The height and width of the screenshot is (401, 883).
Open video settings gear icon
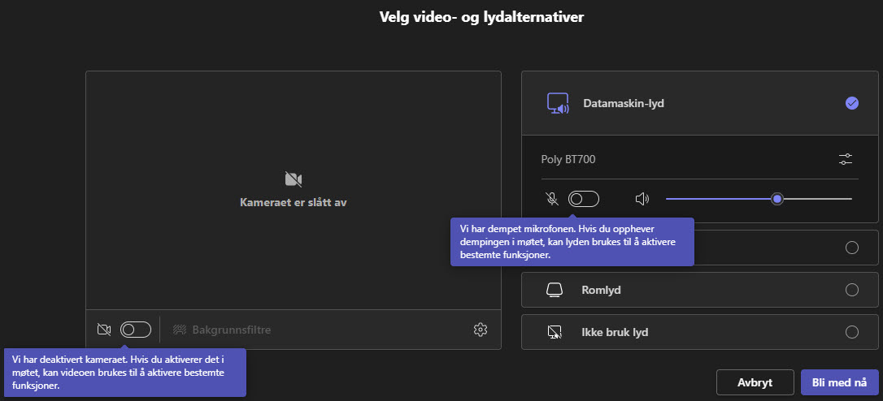point(480,330)
